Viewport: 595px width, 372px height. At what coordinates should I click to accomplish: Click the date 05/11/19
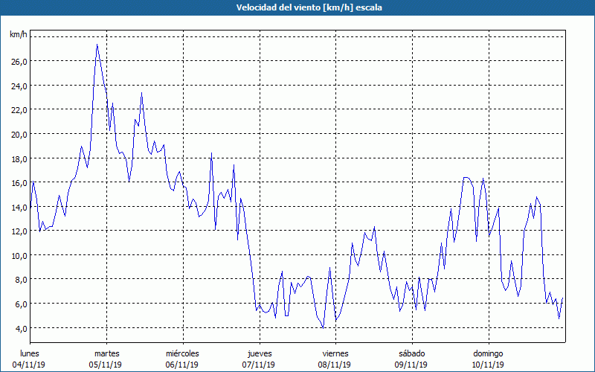pos(106,365)
